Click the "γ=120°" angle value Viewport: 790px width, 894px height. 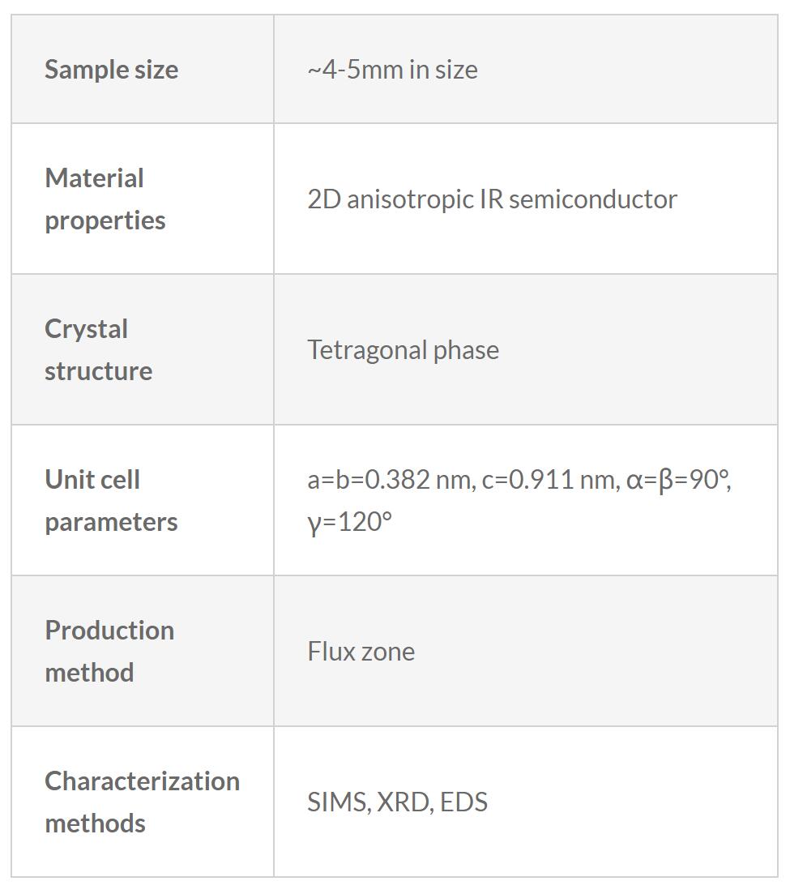pyautogui.click(x=349, y=522)
